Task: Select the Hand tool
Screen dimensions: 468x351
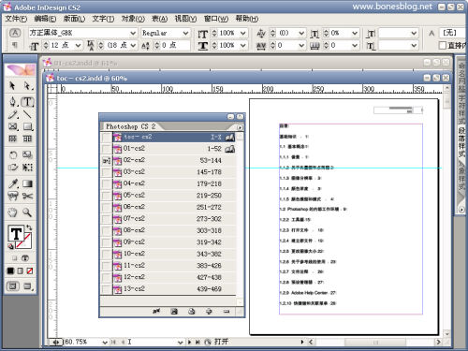Action: pos(12,212)
